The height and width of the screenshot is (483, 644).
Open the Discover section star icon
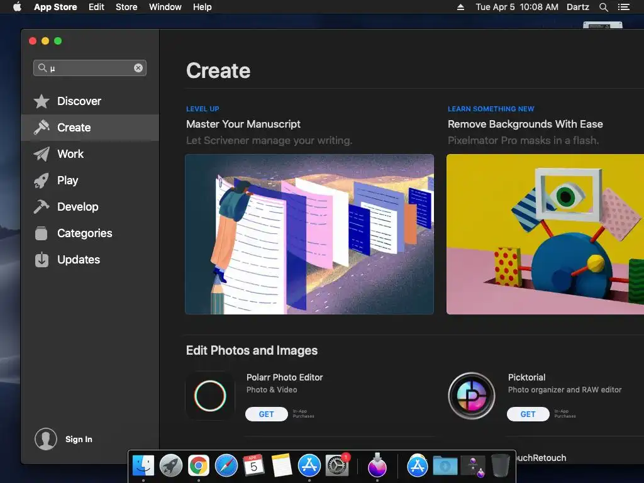[x=42, y=101]
